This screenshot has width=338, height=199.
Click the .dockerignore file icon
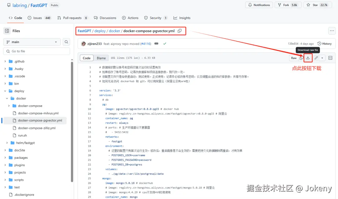(x=11, y=195)
